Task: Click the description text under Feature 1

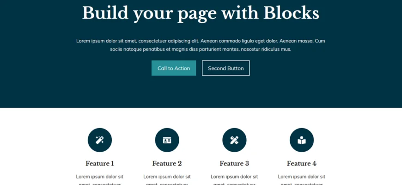Action: tap(100, 177)
